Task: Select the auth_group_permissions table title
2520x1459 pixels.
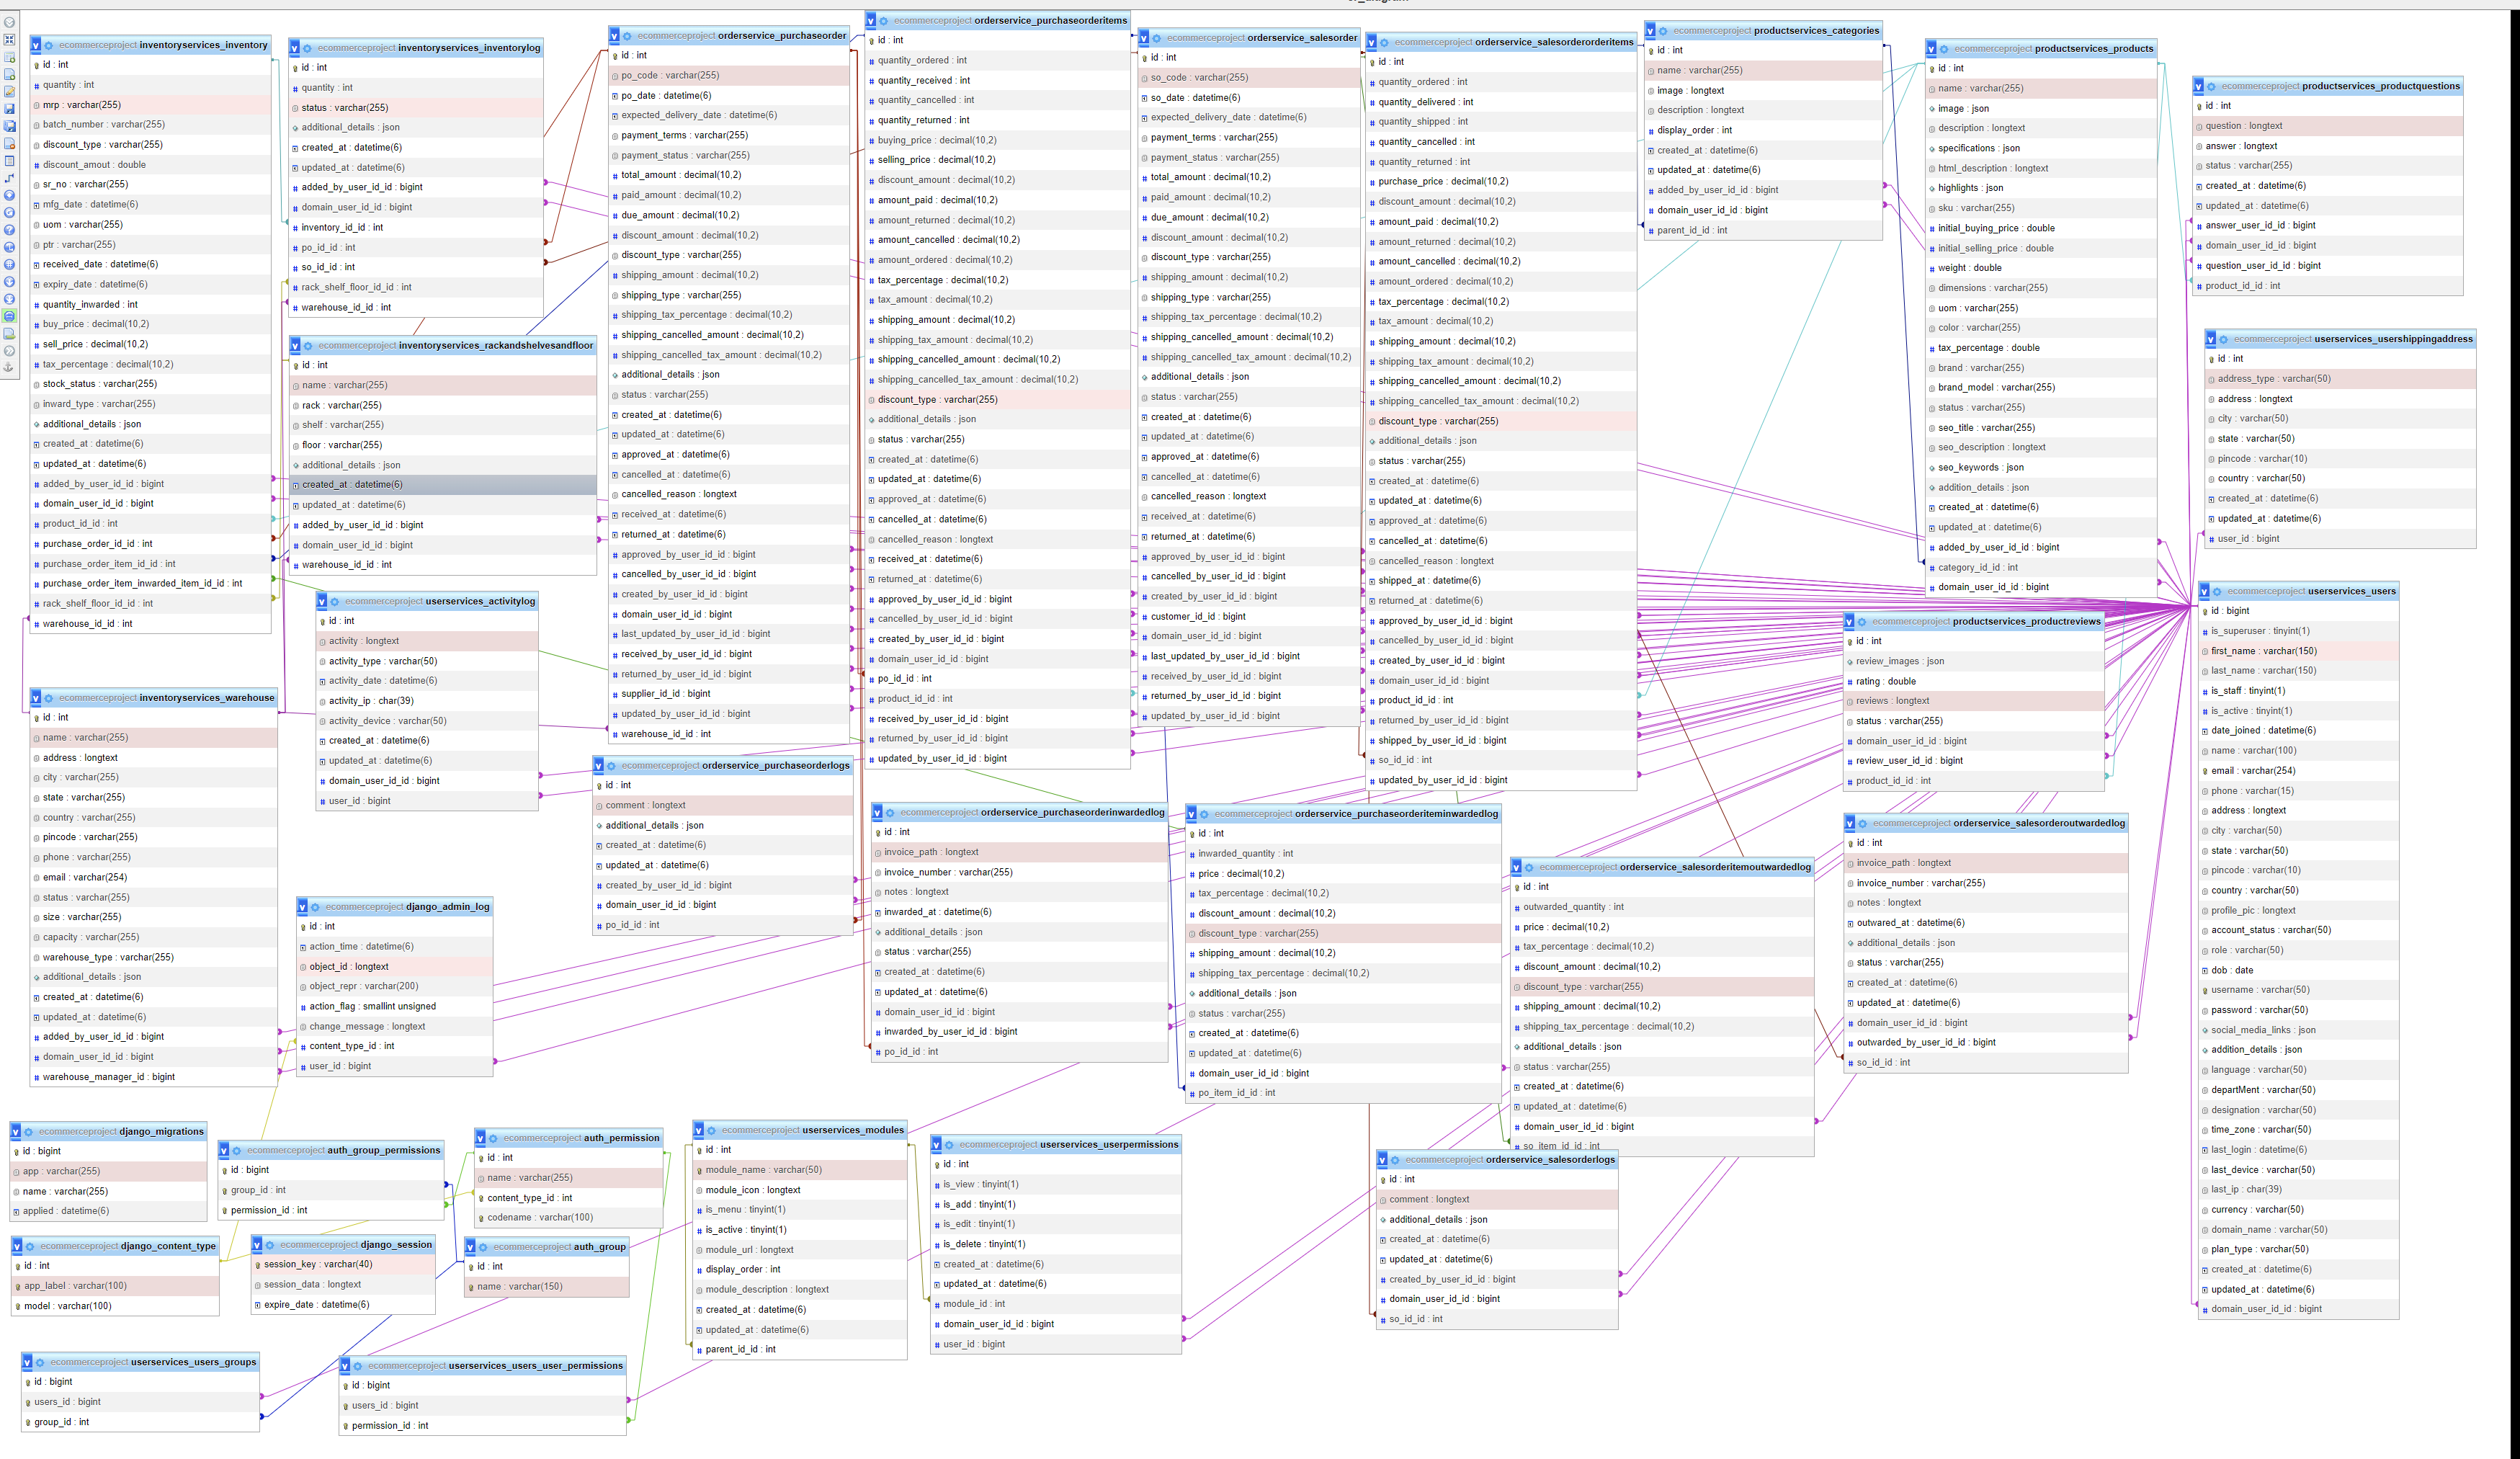Action: (x=384, y=1151)
